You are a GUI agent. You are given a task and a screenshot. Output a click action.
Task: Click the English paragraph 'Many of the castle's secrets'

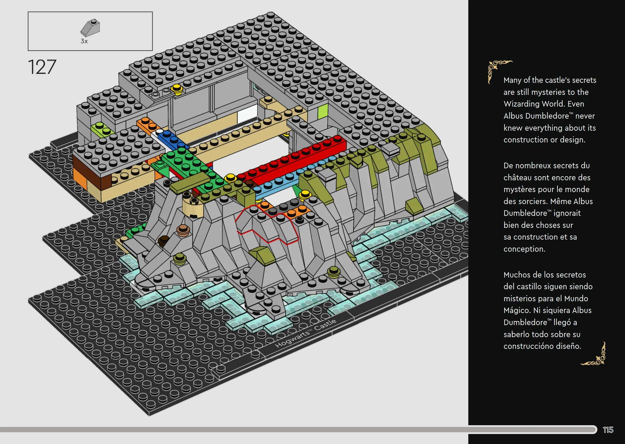[x=550, y=110]
